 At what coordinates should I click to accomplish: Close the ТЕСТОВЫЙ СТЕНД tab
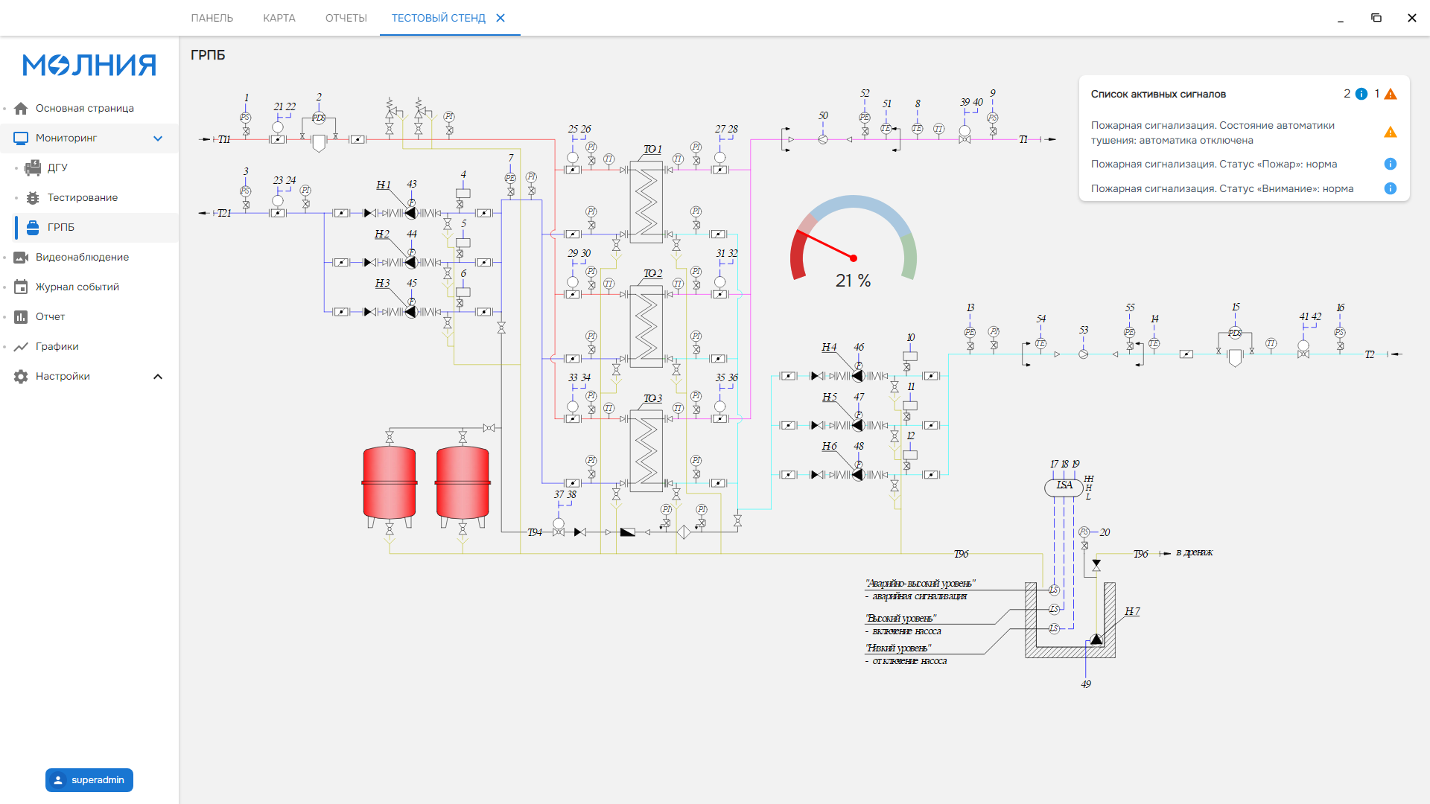(x=500, y=18)
